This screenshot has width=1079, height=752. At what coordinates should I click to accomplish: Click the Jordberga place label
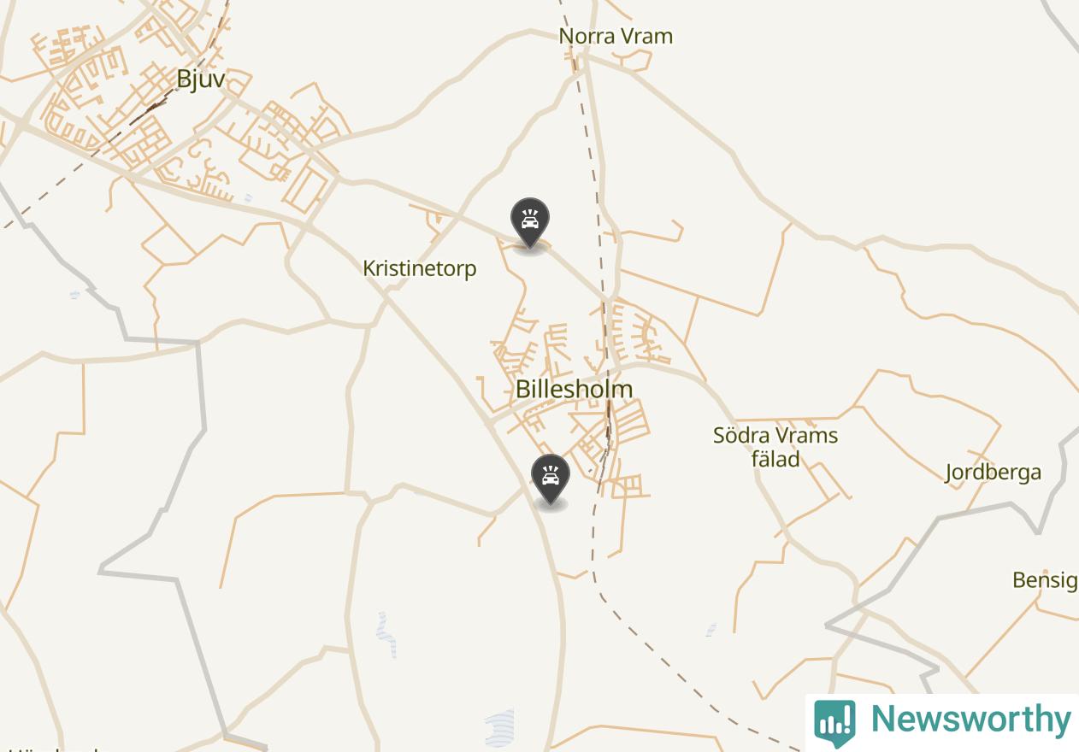[994, 473]
